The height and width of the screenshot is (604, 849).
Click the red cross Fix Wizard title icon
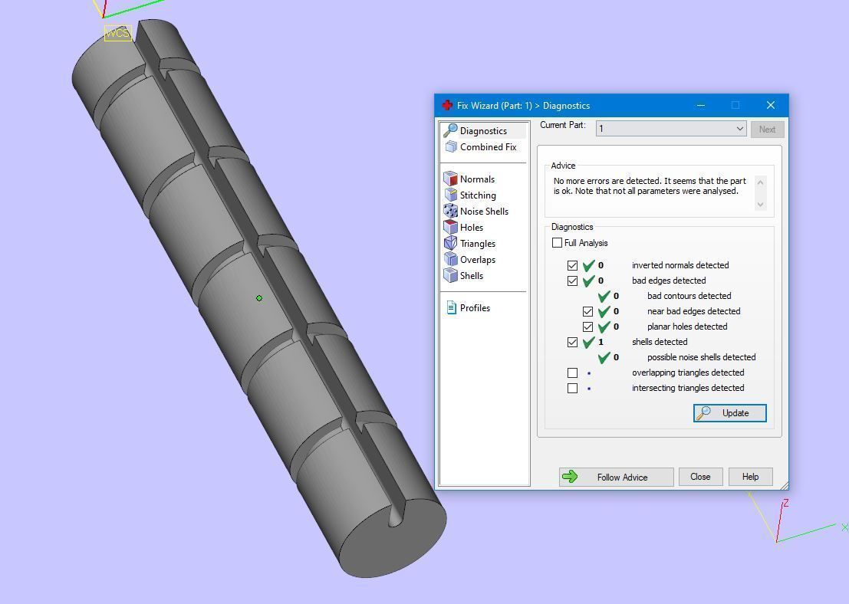[x=446, y=105]
